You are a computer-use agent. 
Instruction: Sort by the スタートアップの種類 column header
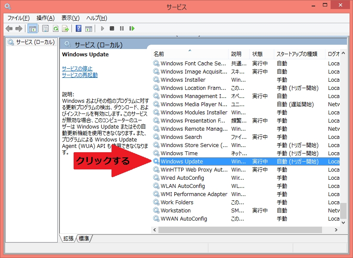[x=300, y=54]
